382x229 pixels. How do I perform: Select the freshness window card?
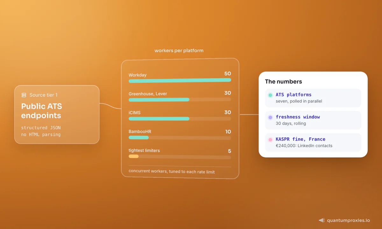(x=313, y=120)
